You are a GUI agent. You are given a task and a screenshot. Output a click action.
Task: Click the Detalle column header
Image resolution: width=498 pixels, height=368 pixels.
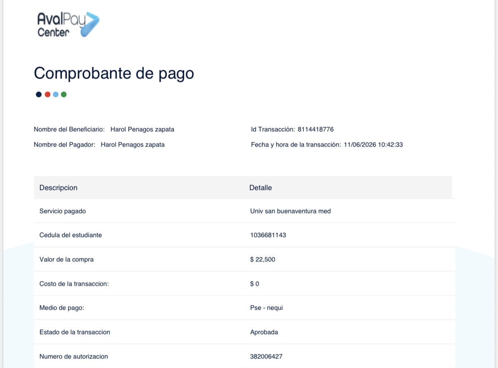coord(261,188)
